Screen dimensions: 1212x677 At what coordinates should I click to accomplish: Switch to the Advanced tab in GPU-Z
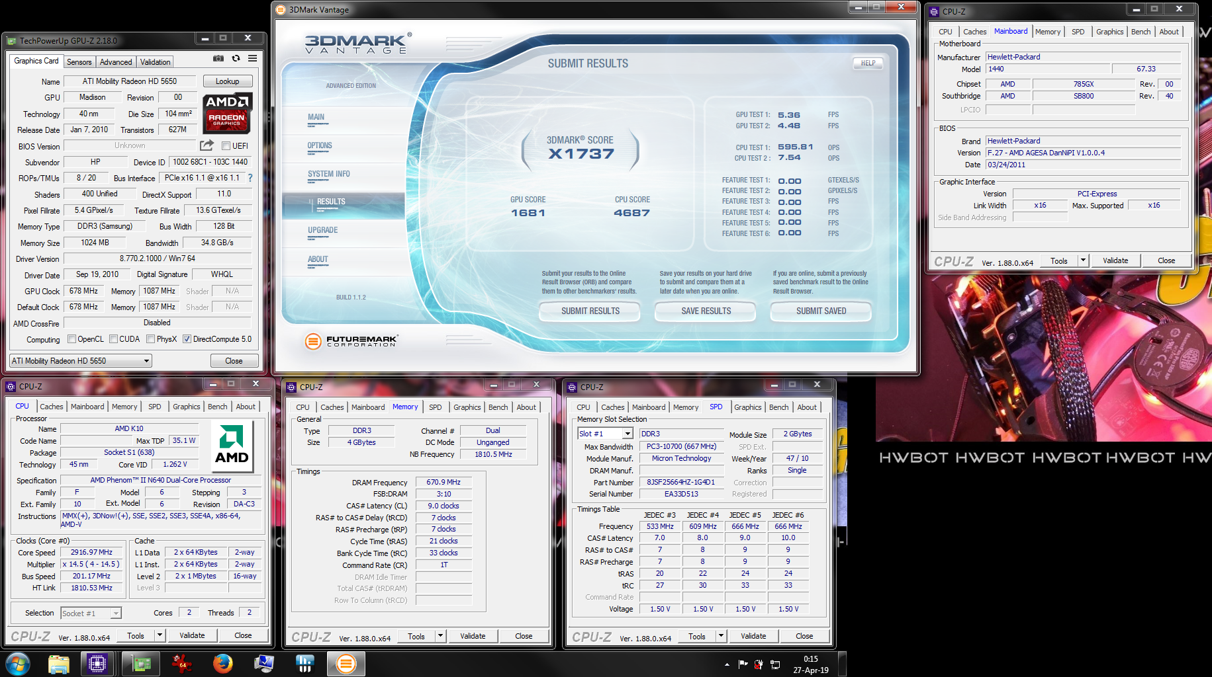coord(116,62)
